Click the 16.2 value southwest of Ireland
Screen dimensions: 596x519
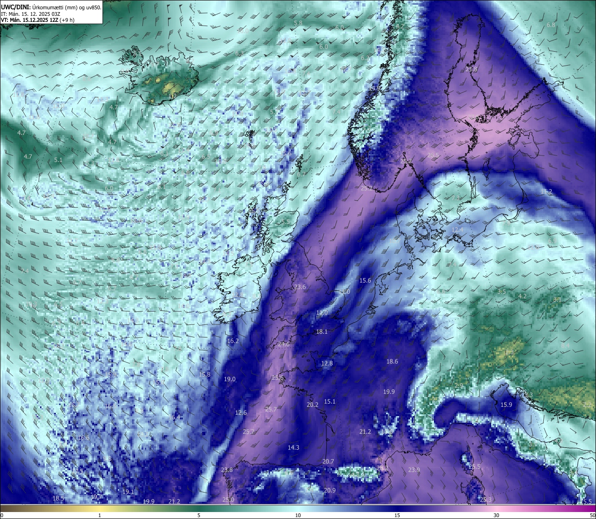pos(233,341)
